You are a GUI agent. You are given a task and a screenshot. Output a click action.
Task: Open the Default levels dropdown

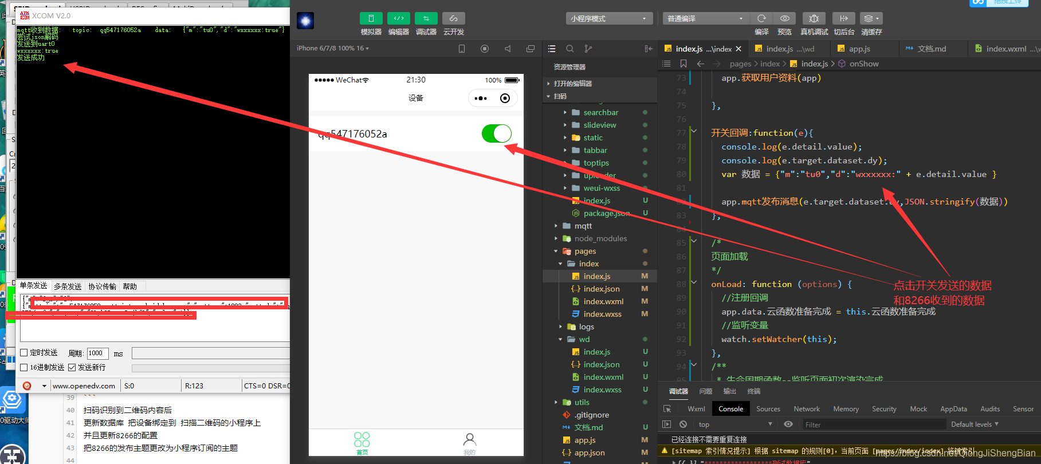975,424
